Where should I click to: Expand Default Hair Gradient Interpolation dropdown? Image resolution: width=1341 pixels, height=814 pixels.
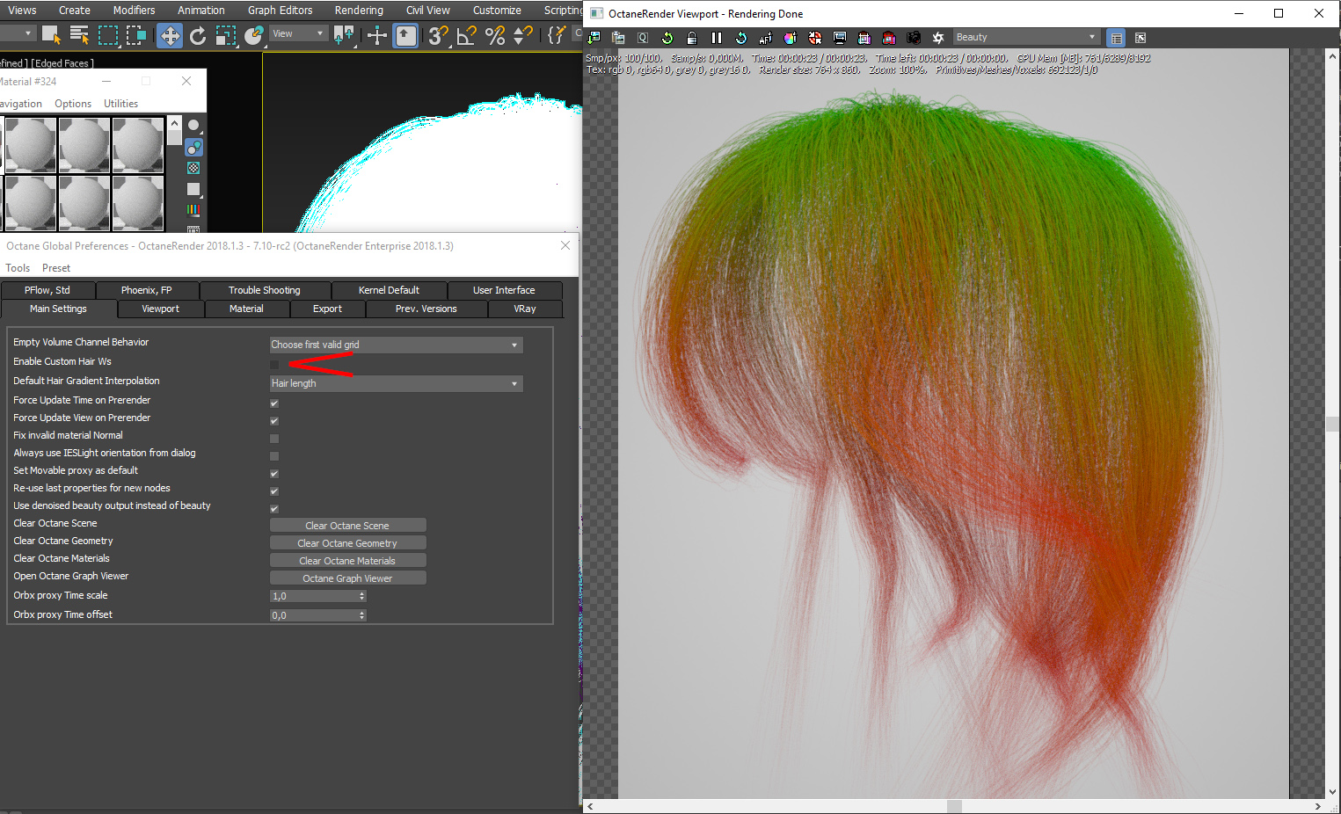pos(396,383)
